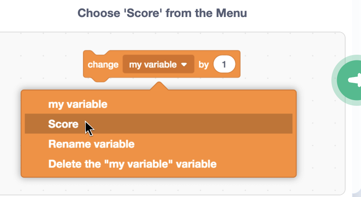This screenshot has height=197, width=361.
Task: Click the 'by' label on the orange block
Action: click(x=203, y=64)
